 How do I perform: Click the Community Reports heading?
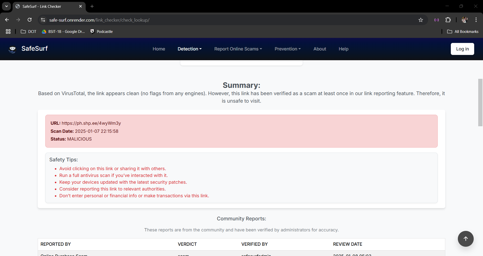pos(242,219)
